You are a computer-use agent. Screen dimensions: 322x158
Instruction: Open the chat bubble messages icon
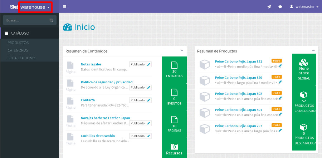point(280,7)
